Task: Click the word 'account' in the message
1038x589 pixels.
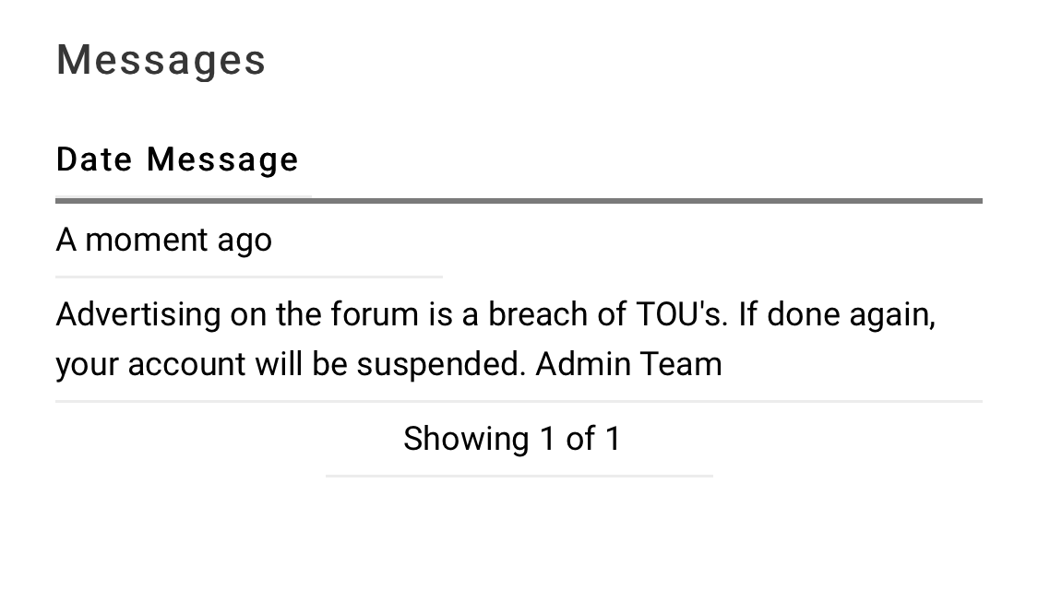Action: [187, 364]
